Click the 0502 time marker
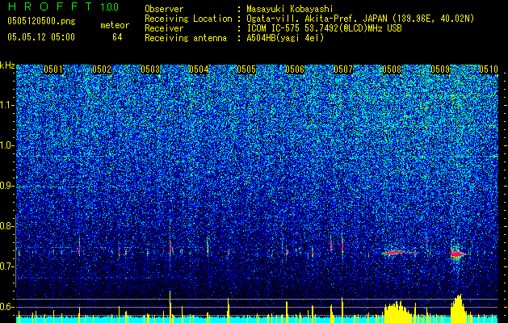The height and width of the screenshot is (323, 508). pyautogui.click(x=102, y=69)
